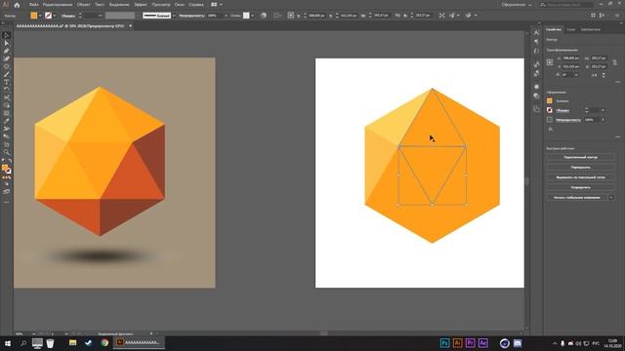Open stroke weight dropdown in Properties panel
Image resolution: width=625 pixels, height=351 pixels.
click(x=603, y=110)
